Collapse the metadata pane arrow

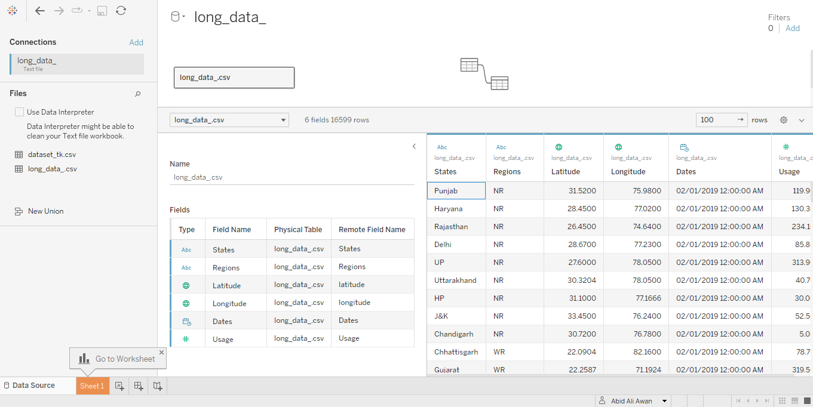414,146
